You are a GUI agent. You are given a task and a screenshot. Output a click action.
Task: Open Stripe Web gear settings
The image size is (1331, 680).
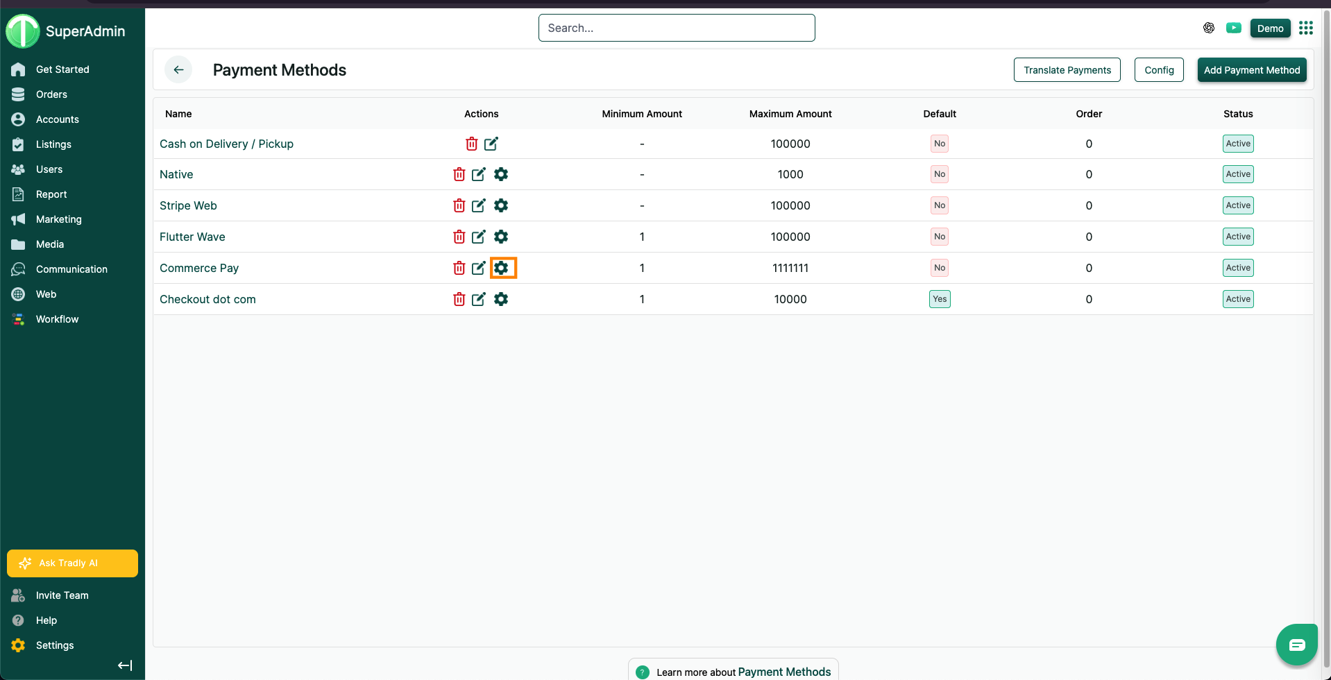point(501,205)
